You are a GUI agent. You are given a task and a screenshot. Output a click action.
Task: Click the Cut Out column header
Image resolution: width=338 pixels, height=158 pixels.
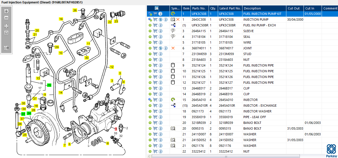click(x=295, y=8)
